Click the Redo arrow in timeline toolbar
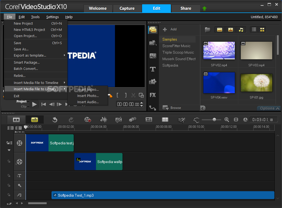Viewport: 282px width, 208px height. tap(71, 120)
